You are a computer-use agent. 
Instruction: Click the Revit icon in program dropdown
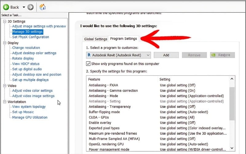click(x=89, y=55)
